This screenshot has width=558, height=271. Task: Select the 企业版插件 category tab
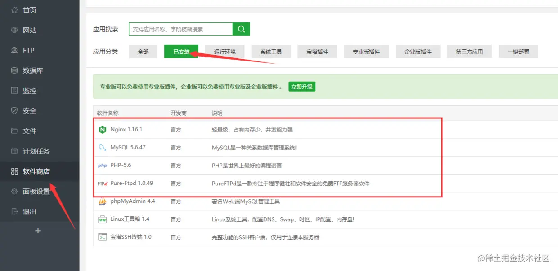[418, 52]
